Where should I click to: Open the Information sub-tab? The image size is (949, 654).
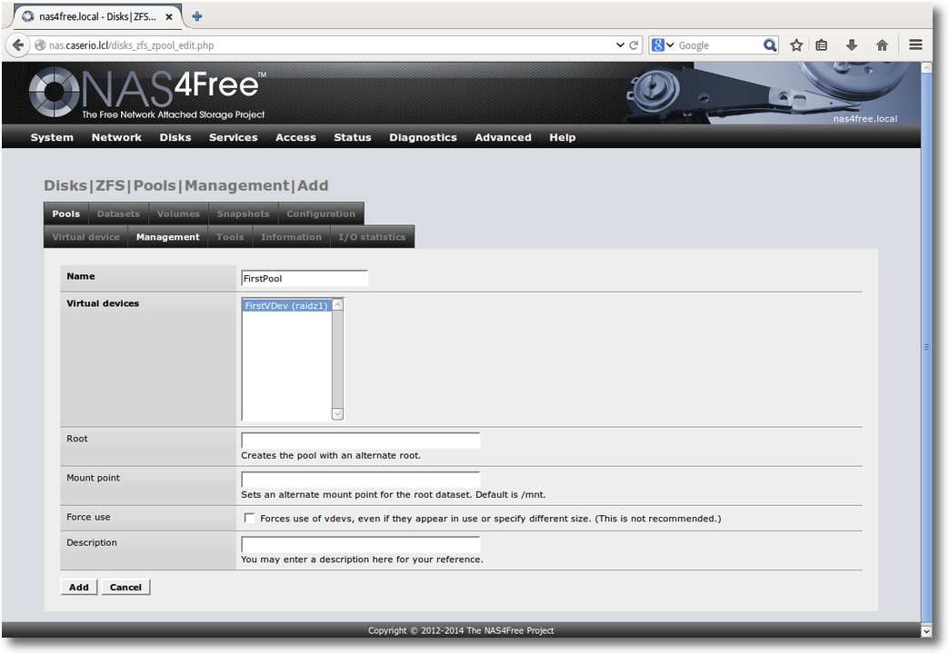click(x=291, y=236)
